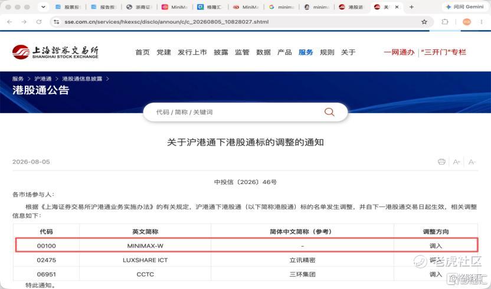Focus the address bar URL
The height and width of the screenshot is (289, 491).
(x=166, y=22)
